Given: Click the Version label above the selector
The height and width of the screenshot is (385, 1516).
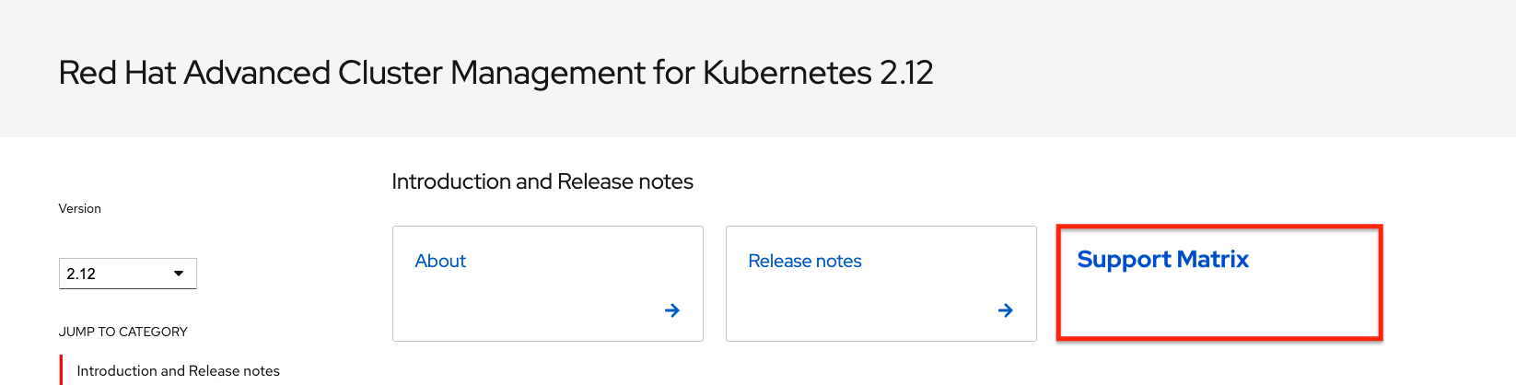Looking at the screenshot, I should pos(80,208).
